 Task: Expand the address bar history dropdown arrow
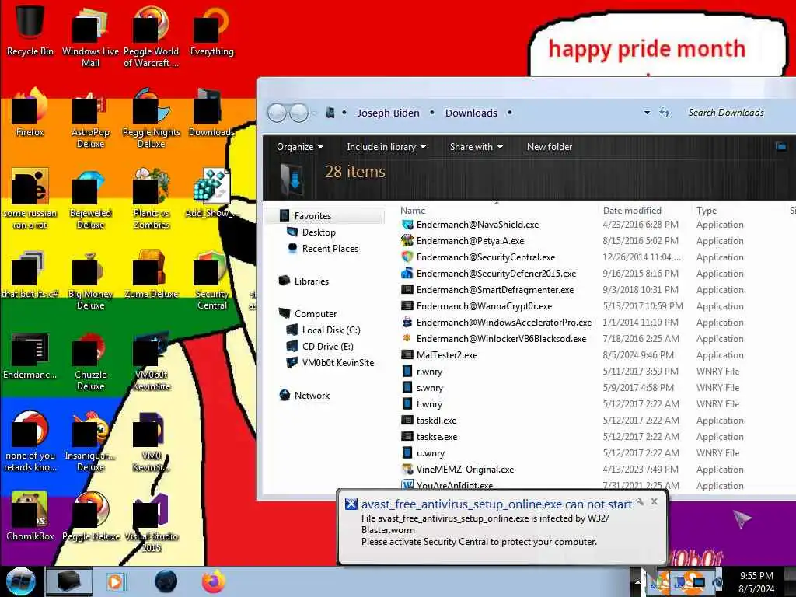(x=647, y=113)
